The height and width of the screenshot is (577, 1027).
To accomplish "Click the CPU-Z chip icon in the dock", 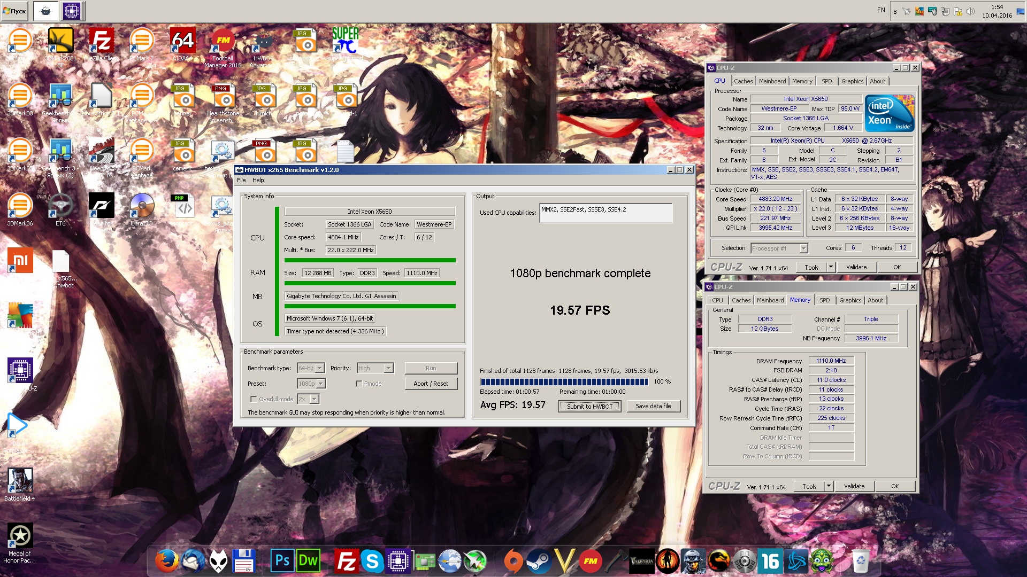I will (x=398, y=561).
